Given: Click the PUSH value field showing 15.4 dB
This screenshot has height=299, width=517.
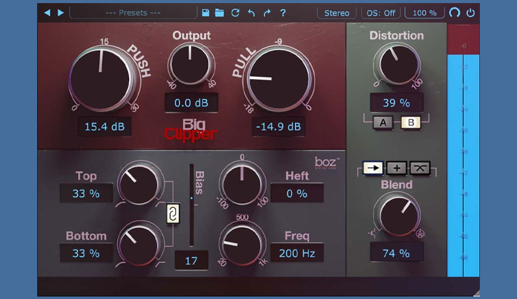Looking at the screenshot, I should point(104,127).
